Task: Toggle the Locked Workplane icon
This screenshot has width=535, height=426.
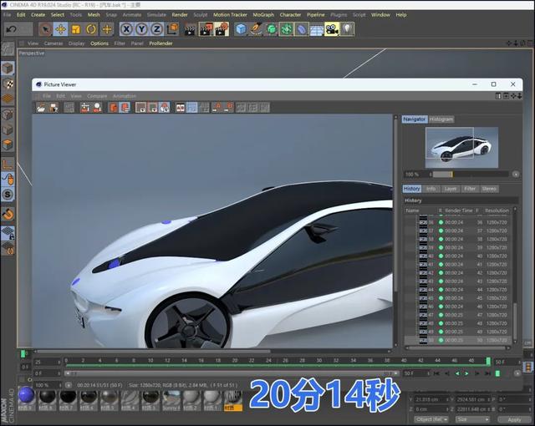Action: pyautogui.click(x=8, y=233)
